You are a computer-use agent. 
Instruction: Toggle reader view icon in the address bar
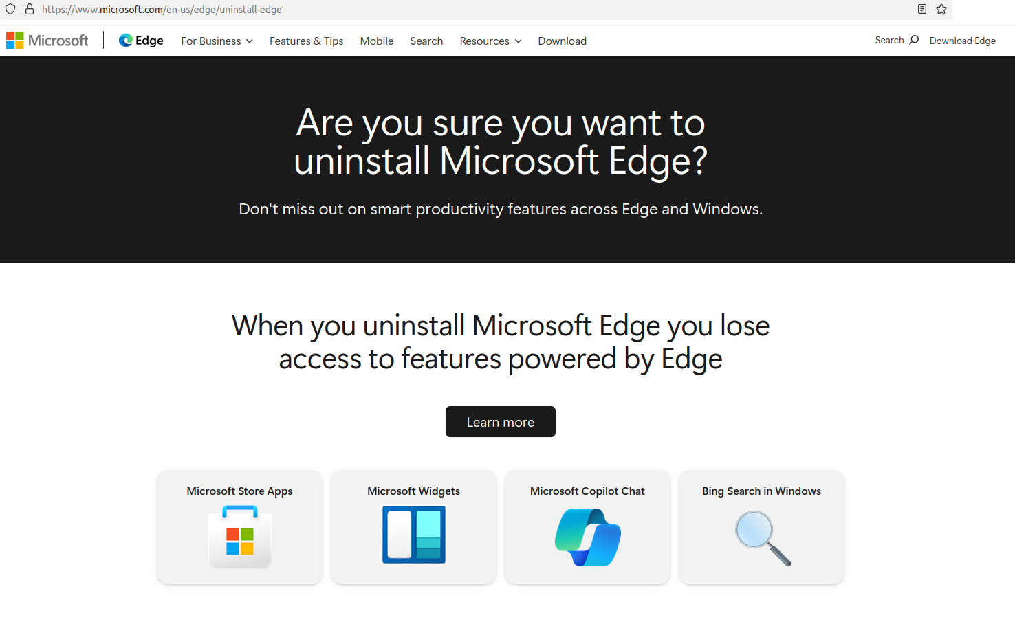922,9
